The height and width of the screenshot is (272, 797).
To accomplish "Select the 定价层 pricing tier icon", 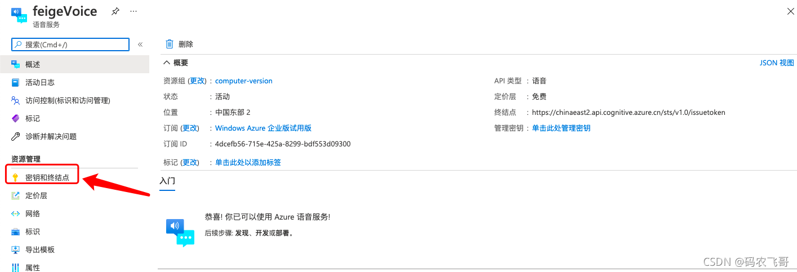I will (x=16, y=196).
